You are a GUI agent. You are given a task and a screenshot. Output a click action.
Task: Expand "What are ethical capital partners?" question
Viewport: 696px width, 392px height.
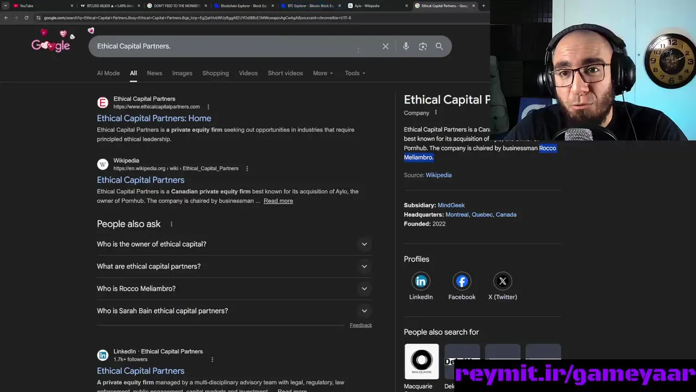[x=234, y=266]
